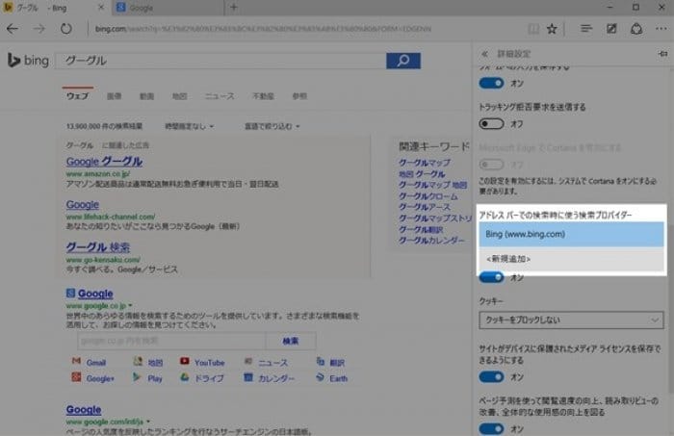Pin the settings pane

click(662, 54)
